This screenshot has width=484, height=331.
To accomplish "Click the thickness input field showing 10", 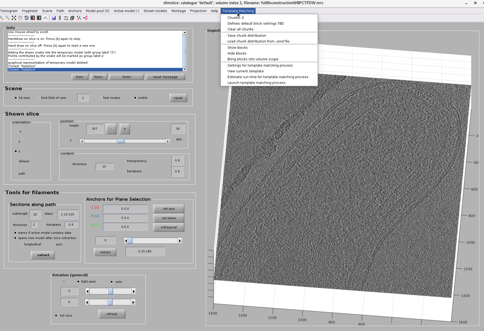I will 105,166.
